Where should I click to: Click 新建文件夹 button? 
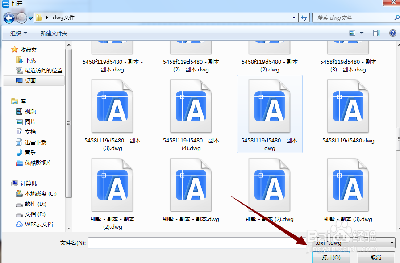click(x=54, y=33)
